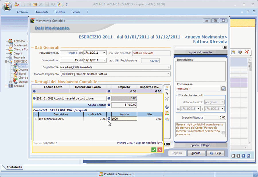Click the opzioni Dettaglio header
The width and height of the screenshot is (258, 177).
pyautogui.click(x=200, y=145)
